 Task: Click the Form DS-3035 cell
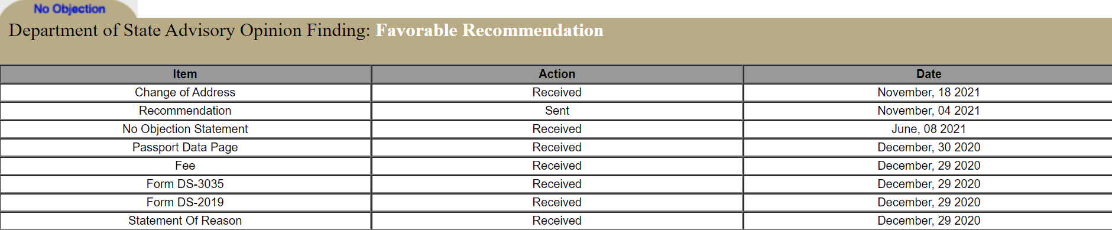pos(185,184)
